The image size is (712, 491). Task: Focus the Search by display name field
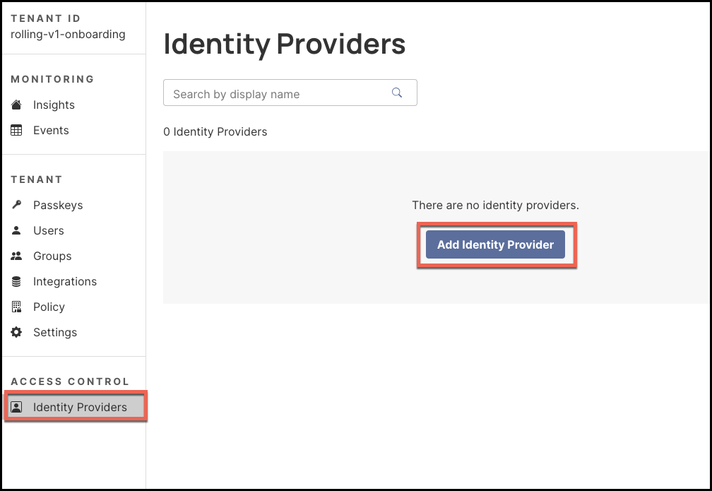pyautogui.click(x=275, y=93)
